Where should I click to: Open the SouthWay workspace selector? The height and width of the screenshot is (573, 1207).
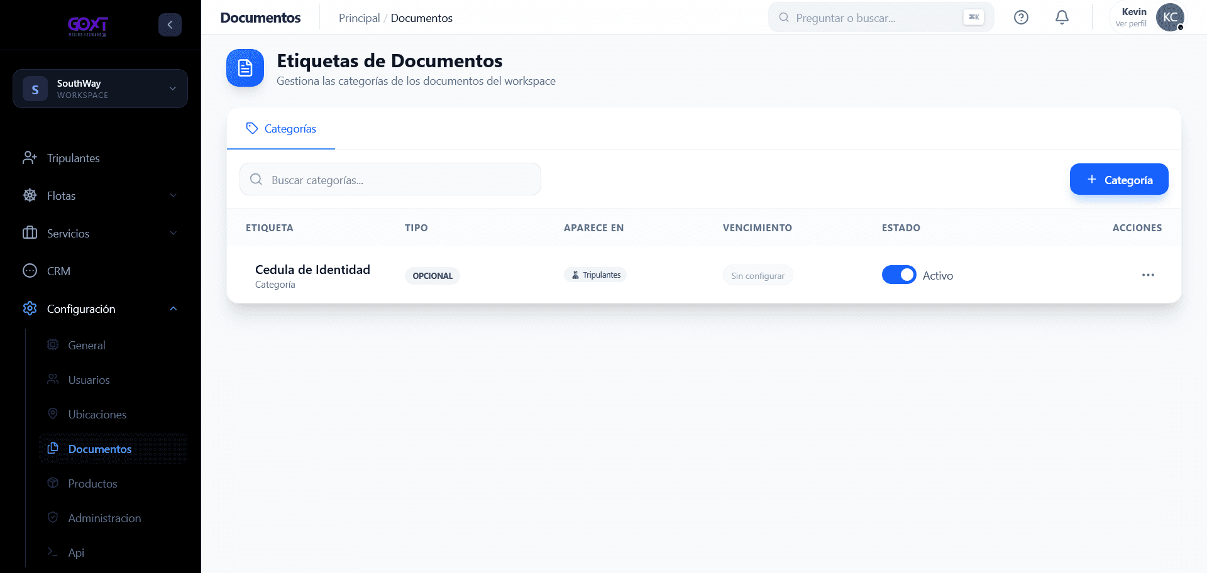(100, 89)
